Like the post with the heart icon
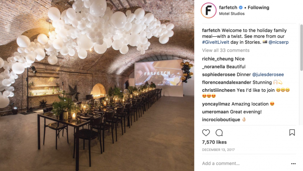303x171 pixels. coord(206,133)
